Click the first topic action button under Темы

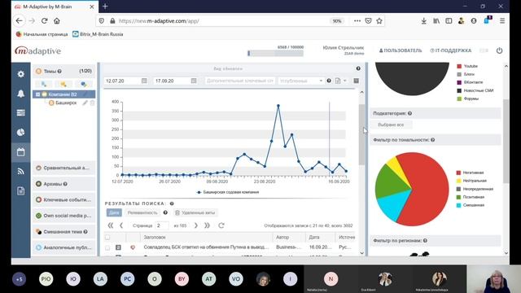tap(44, 84)
